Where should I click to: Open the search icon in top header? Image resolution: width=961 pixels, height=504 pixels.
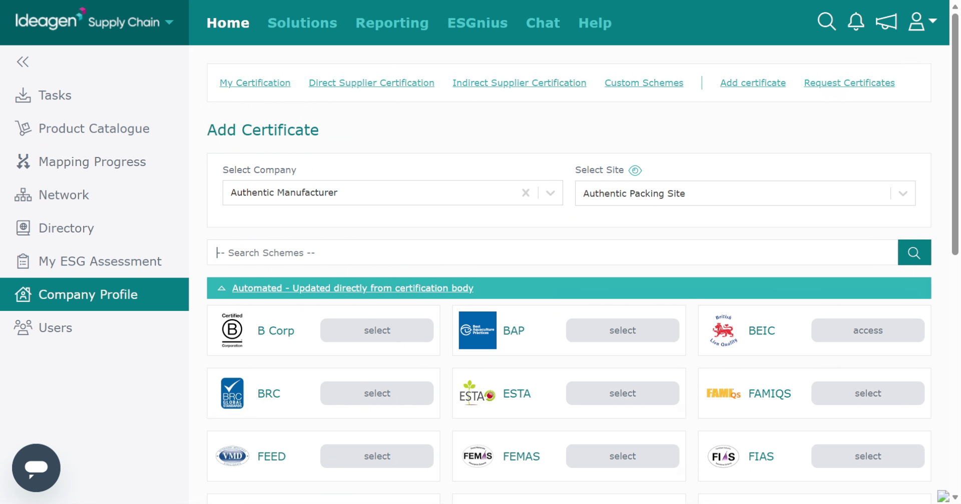tap(826, 22)
